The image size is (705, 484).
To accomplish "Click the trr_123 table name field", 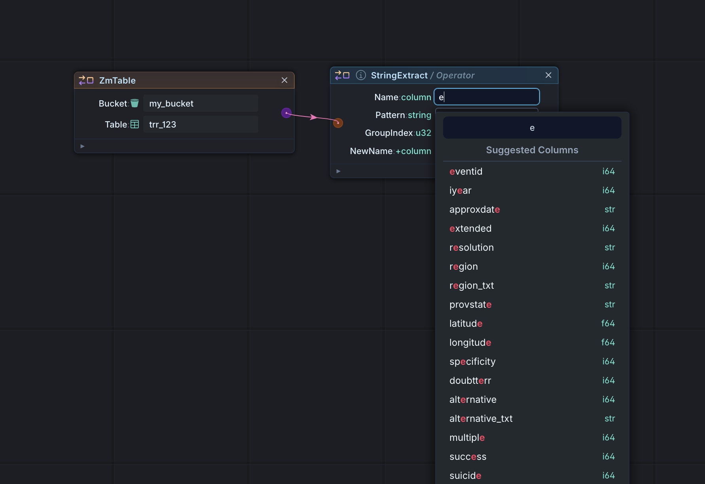I will (x=200, y=124).
